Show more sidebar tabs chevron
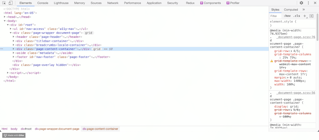The height and width of the screenshot is (140, 319). click(304, 9)
